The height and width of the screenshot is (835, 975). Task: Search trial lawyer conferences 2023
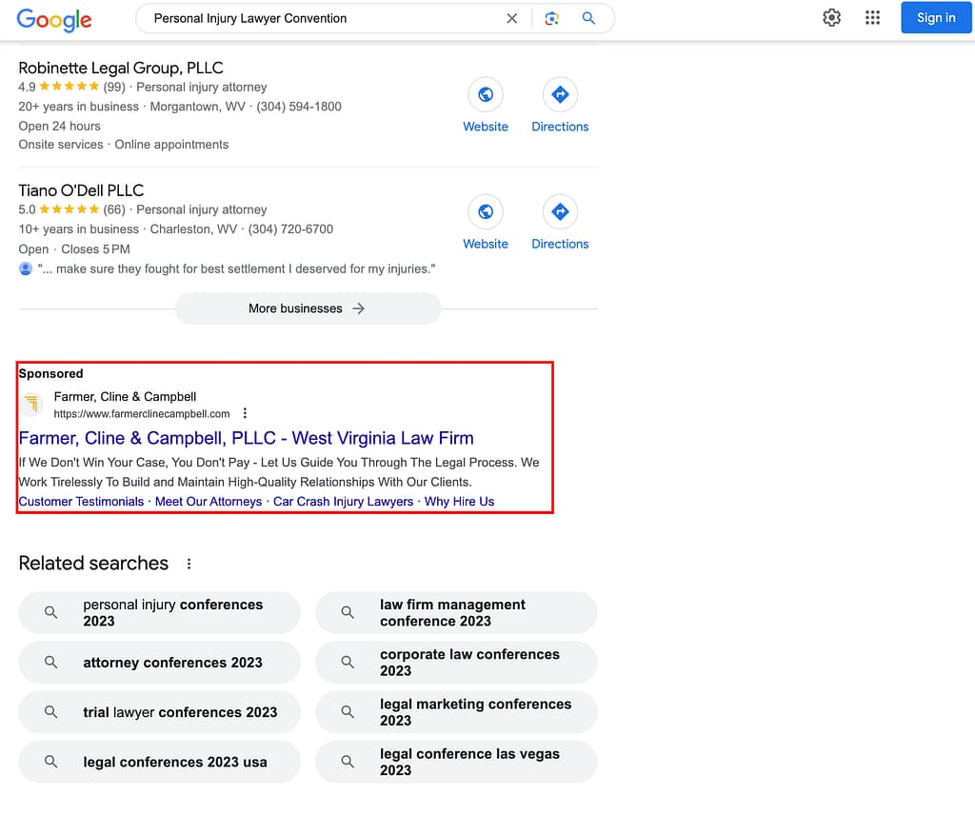point(160,712)
